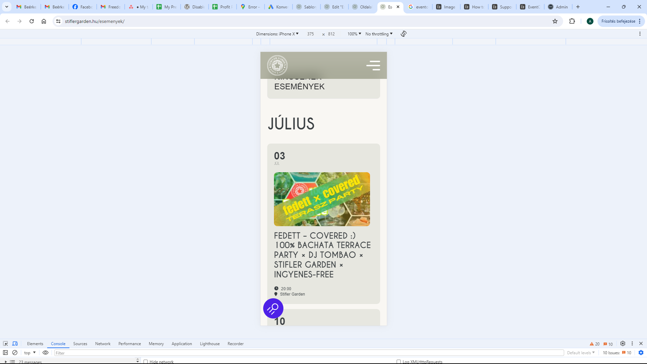The image size is (647, 364).
Task: Open DevTools settings gear
Action: pyautogui.click(x=623, y=343)
